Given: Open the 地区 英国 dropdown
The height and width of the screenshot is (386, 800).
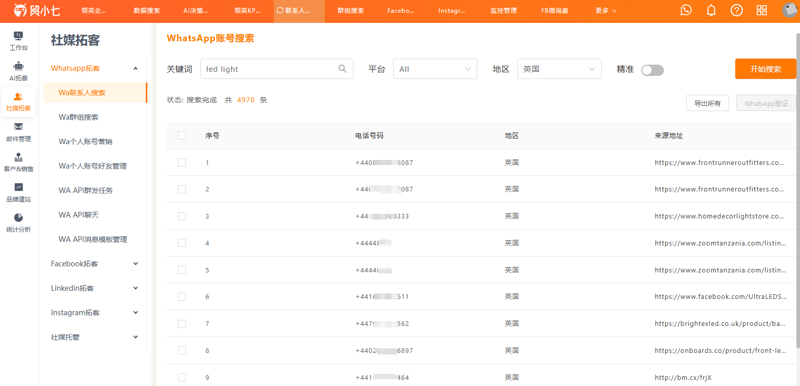Looking at the screenshot, I should pyautogui.click(x=559, y=69).
